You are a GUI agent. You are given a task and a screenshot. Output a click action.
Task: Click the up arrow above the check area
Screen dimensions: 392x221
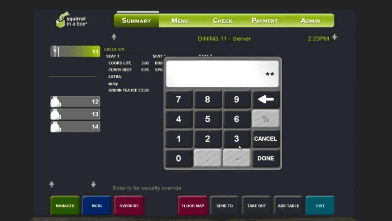click(x=114, y=37)
